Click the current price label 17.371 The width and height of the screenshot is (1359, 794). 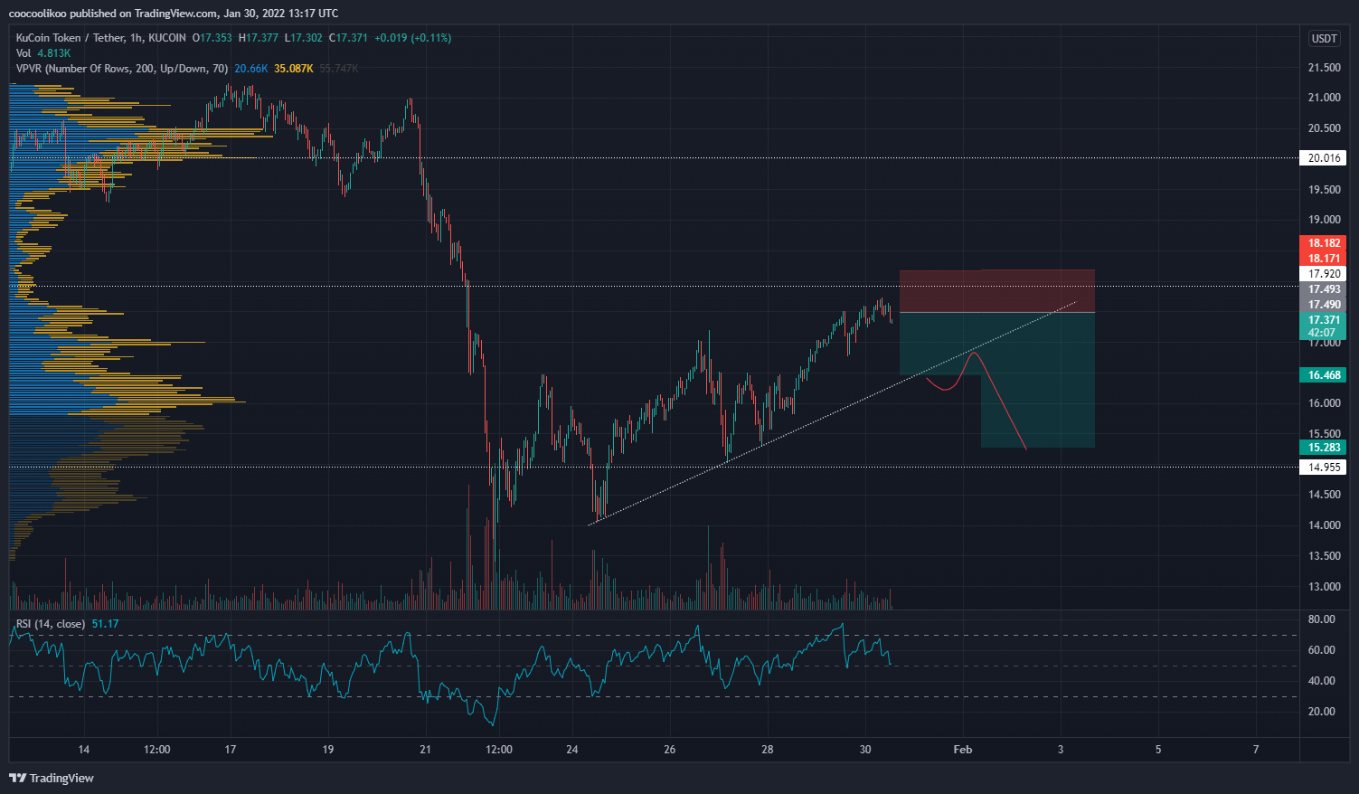1324,320
